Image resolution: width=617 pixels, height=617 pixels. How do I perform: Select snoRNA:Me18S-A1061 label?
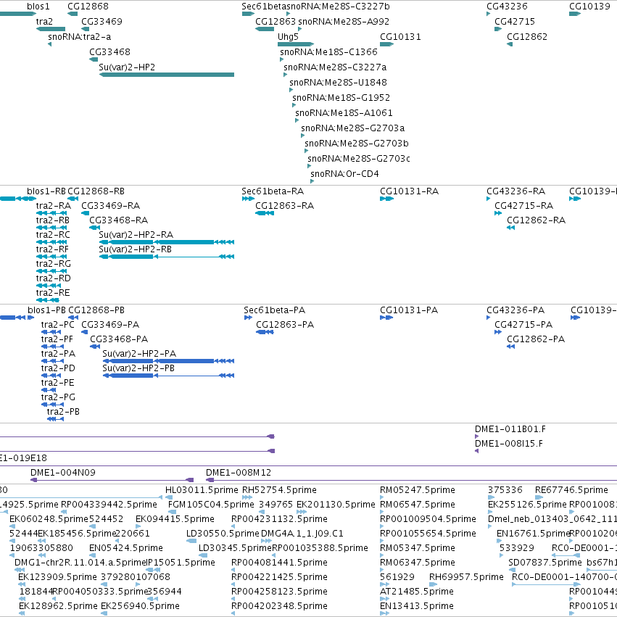coord(344,113)
